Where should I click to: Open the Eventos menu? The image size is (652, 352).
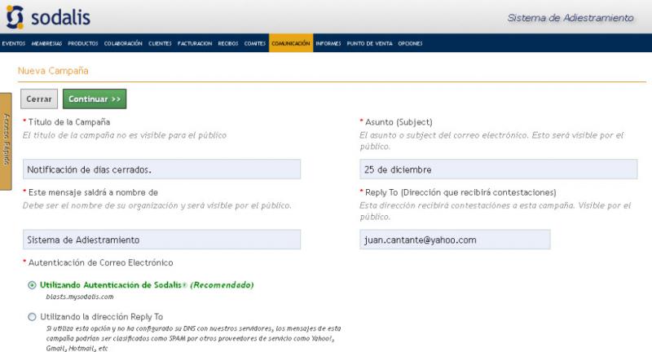(14, 43)
